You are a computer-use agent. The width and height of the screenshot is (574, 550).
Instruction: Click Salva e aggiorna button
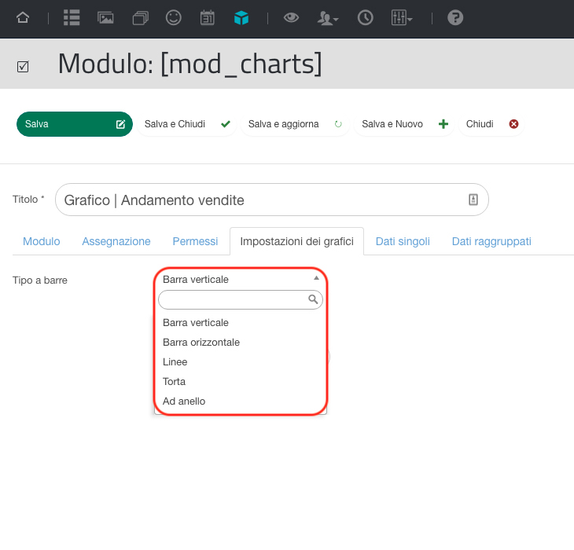pyautogui.click(x=295, y=124)
